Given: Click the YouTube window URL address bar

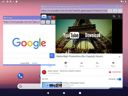Looking at the screenshot, I should pos(74,11).
